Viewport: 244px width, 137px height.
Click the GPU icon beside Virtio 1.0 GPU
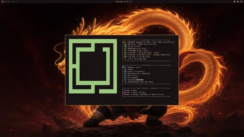(x=125, y=46)
